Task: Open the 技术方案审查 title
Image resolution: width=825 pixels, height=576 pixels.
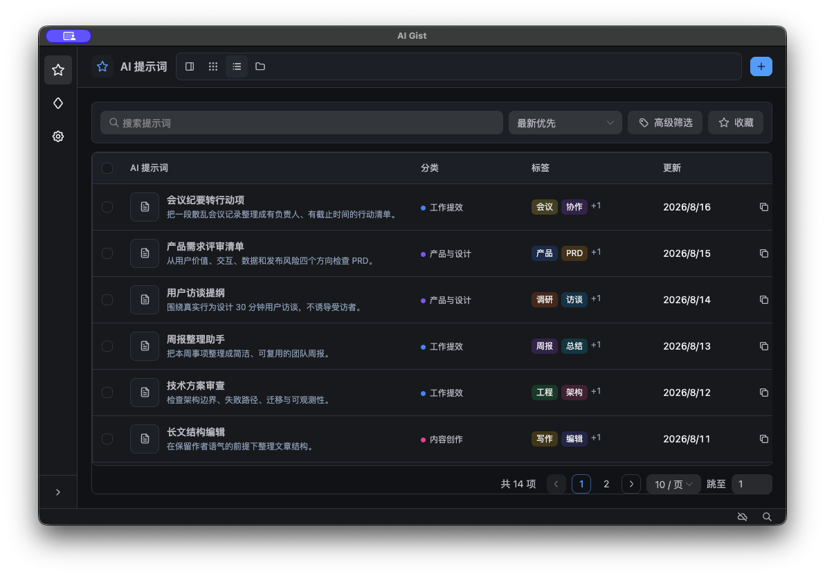Action: click(196, 386)
